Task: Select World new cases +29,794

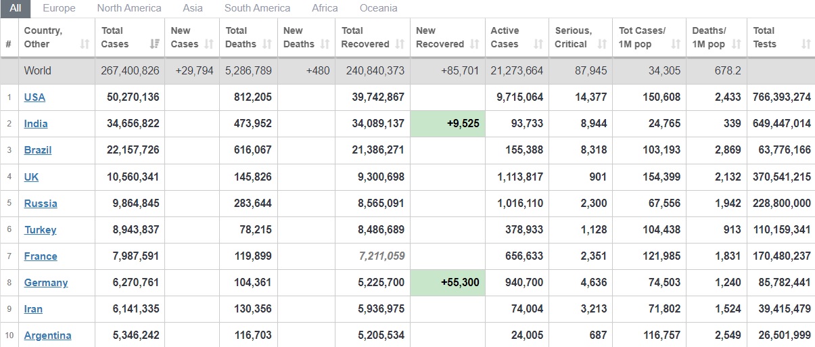Action: tap(193, 70)
